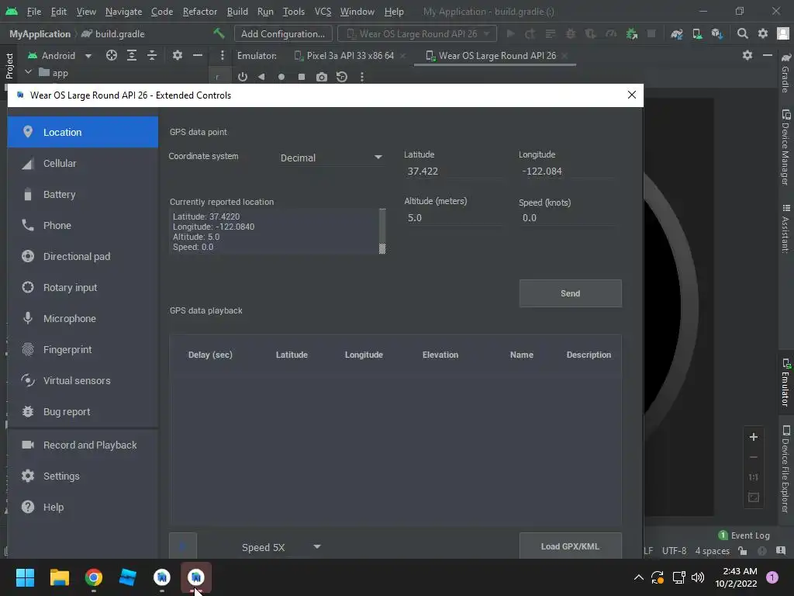794x596 pixels.
Task: Open the Bug report page
Action: pyautogui.click(x=82, y=411)
